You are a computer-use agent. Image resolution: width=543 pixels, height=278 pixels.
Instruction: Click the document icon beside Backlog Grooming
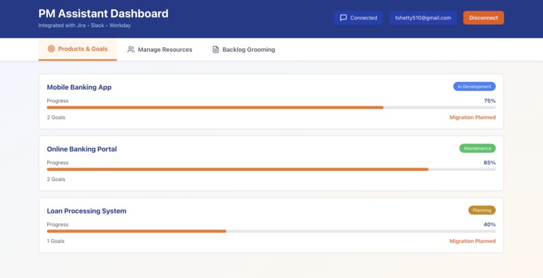(216, 50)
